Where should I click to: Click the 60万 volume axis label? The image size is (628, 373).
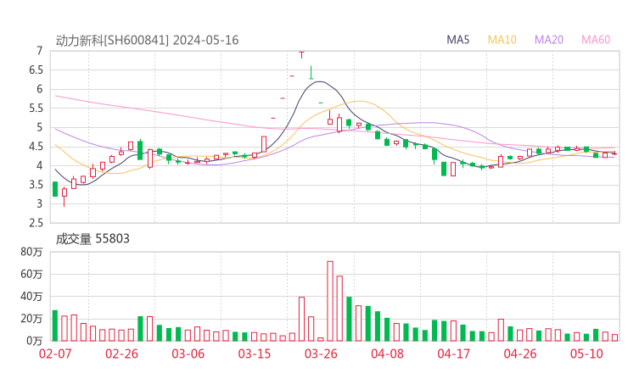pos(31,274)
